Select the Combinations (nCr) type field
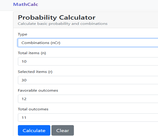Image resolution: width=158 pixels, height=136 pixels. pyautogui.click(x=88, y=43)
